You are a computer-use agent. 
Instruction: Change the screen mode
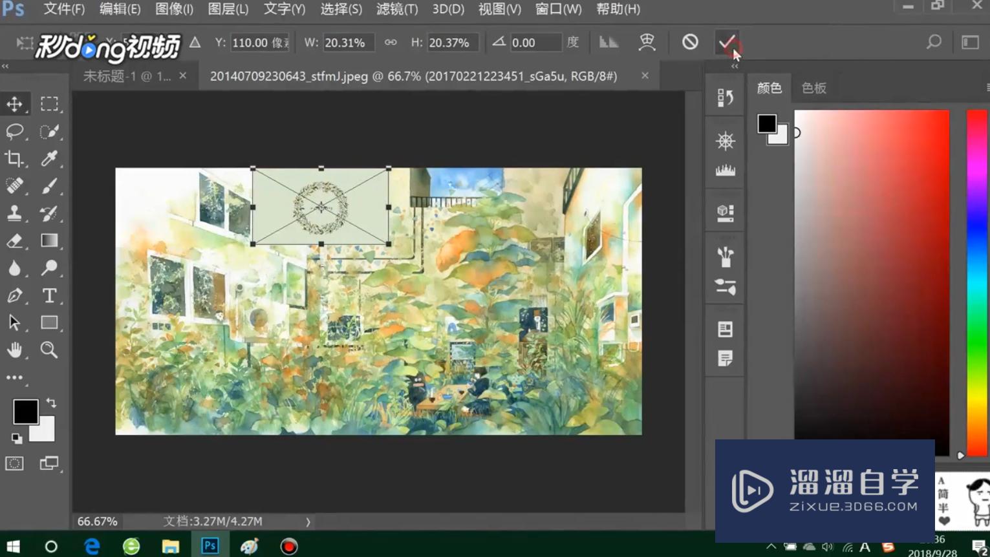[49, 463]
